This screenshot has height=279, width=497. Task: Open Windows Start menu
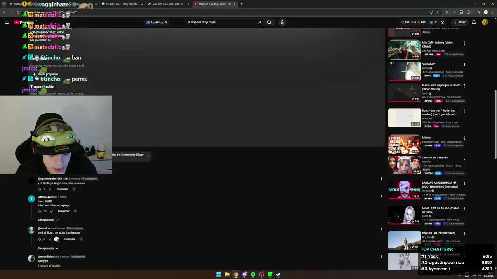(x=219, y=274)
